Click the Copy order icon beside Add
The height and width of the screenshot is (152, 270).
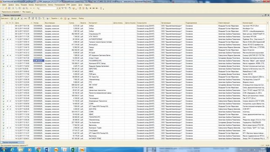[15, 19]
